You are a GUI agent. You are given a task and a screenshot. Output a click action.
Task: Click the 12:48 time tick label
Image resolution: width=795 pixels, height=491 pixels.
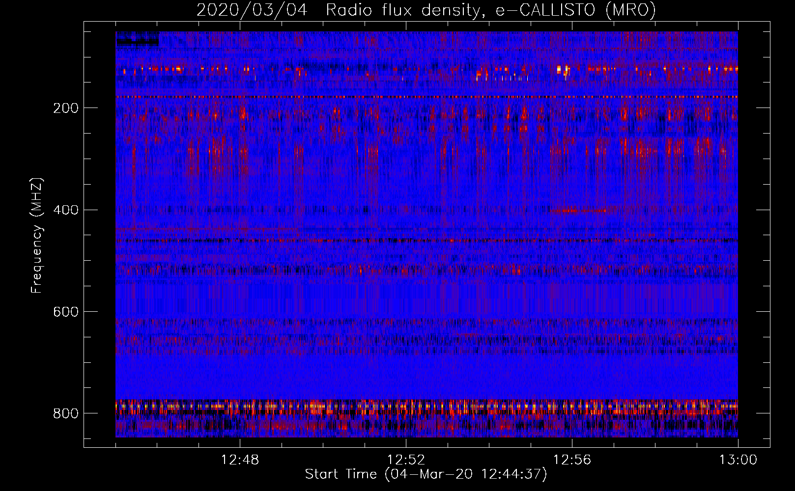click(240, 460)
